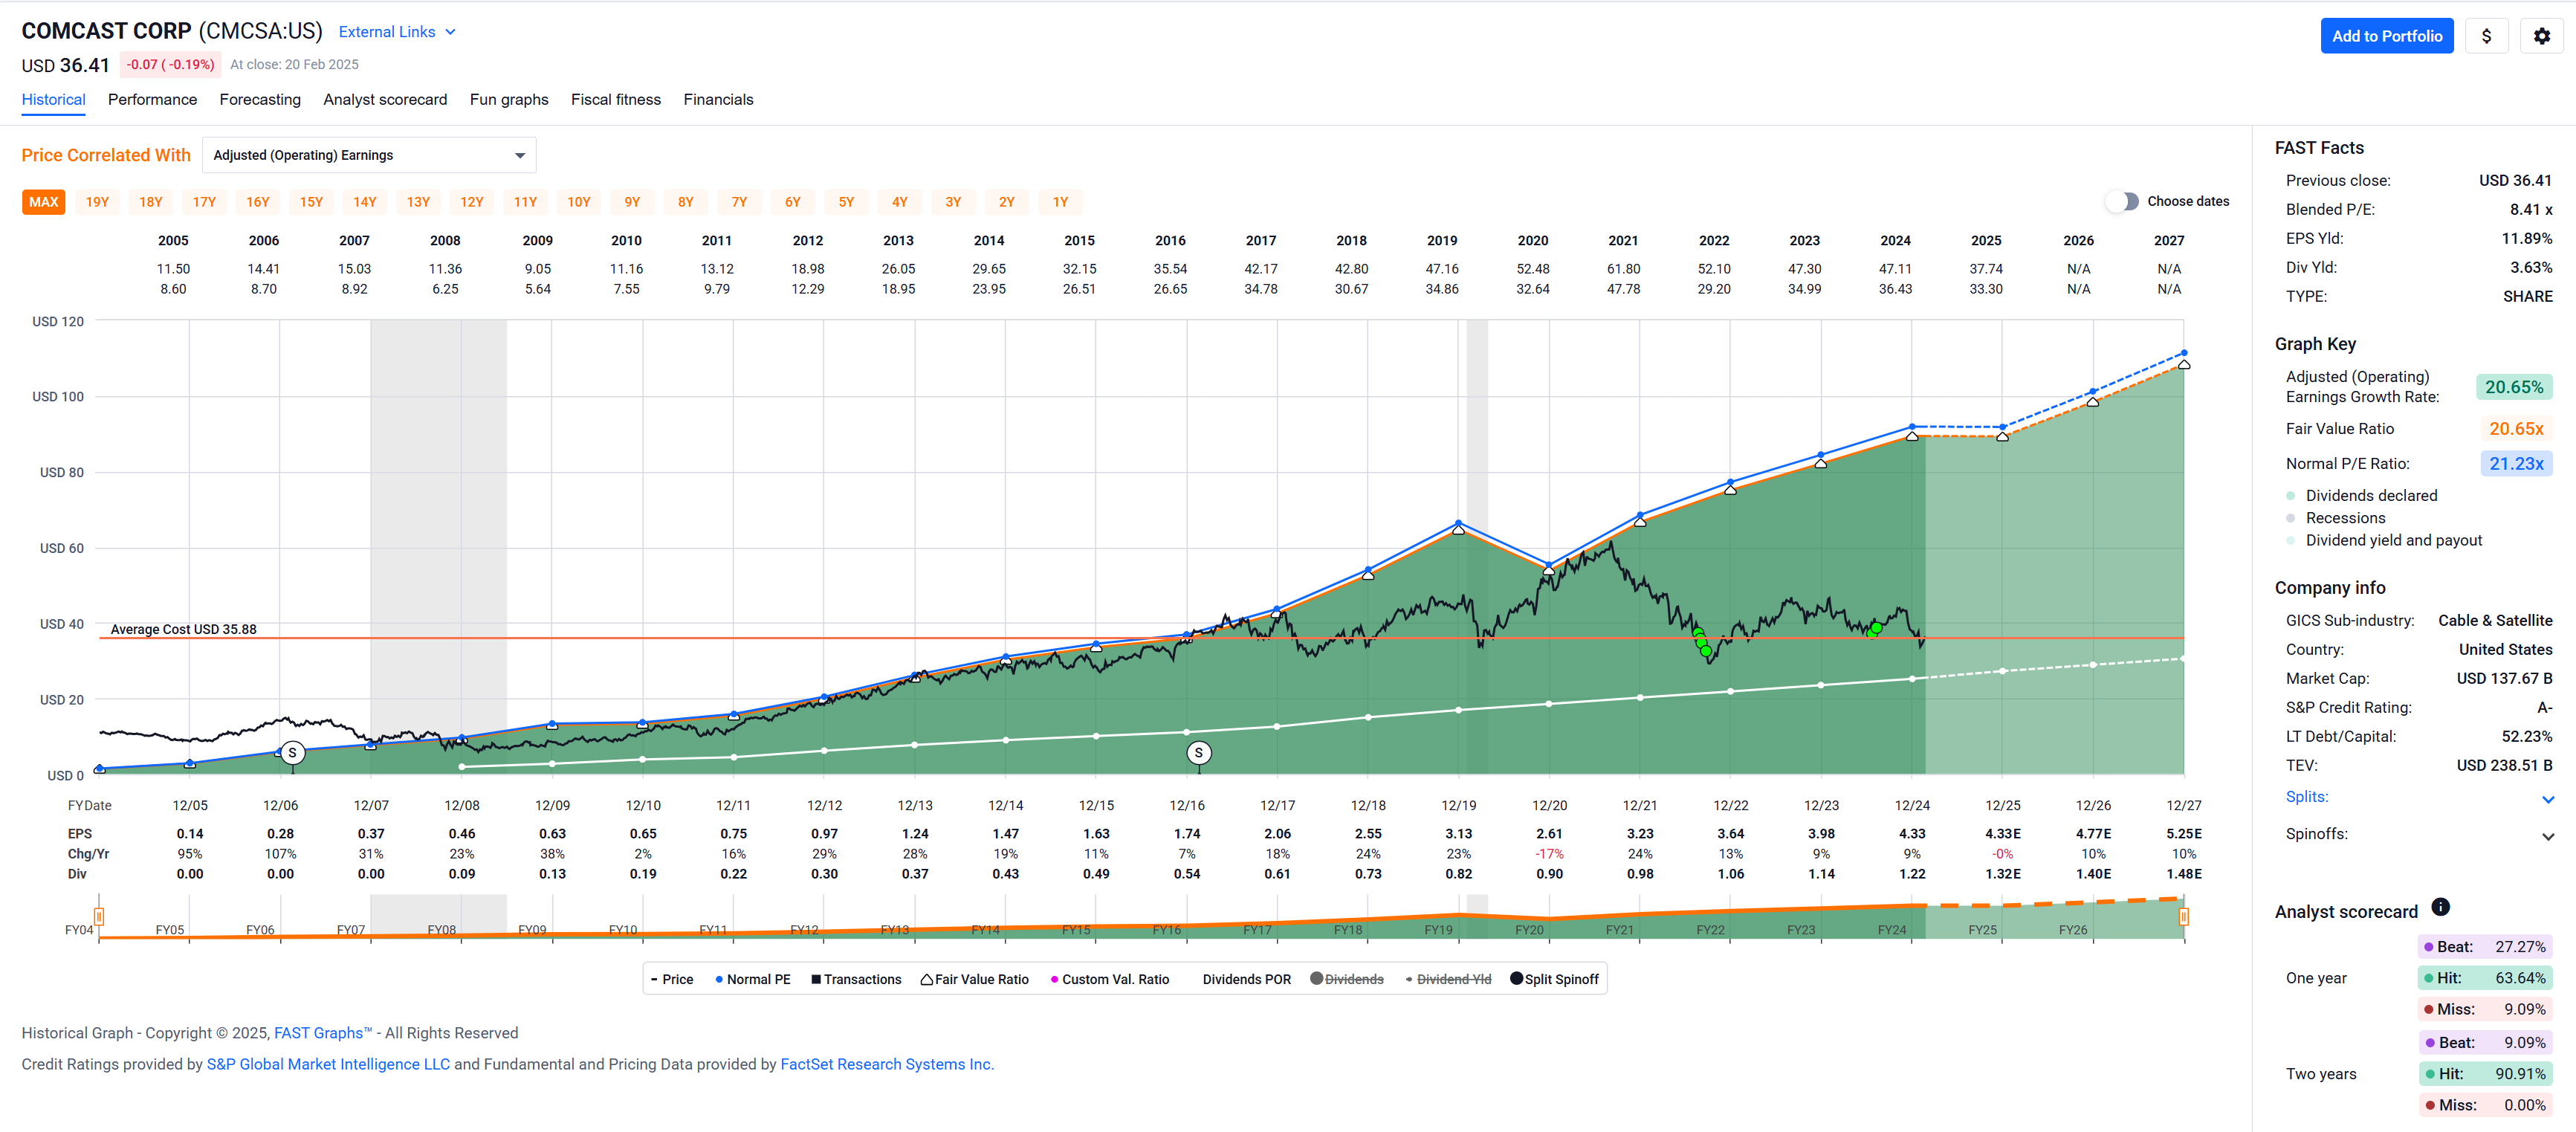Open S&P Global Market Intelligence LLC link
Viewport: 2576px width, 1132px height.
328,1064
